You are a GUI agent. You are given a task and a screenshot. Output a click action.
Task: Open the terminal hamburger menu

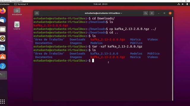[x=152, y=13]
